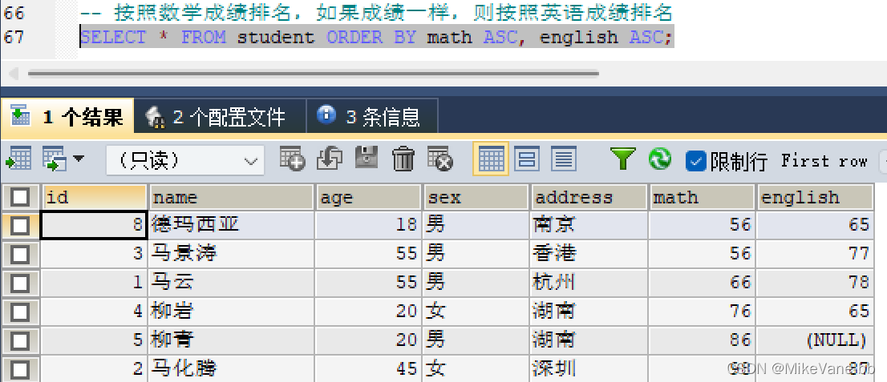This screenshot has height=382, width=887.
Task: Select the name cell 马云
Action: pos(231,283)
